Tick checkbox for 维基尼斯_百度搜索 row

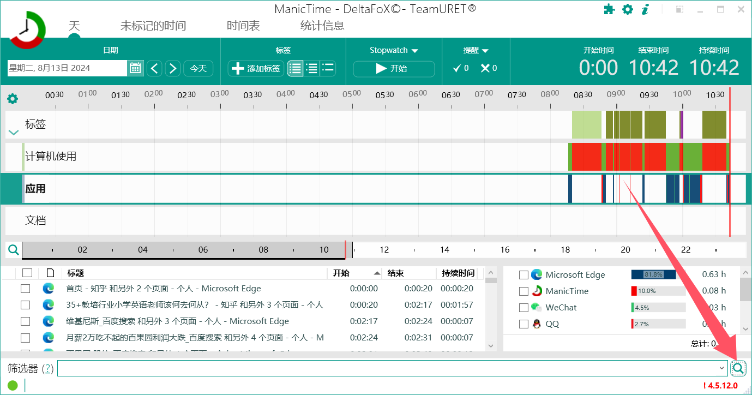point(25,321)
